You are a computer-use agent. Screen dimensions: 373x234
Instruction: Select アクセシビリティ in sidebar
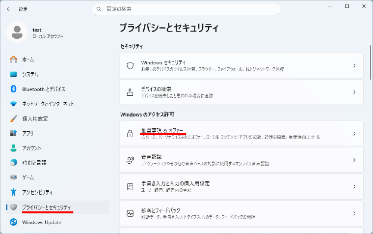tap(57, 192)
